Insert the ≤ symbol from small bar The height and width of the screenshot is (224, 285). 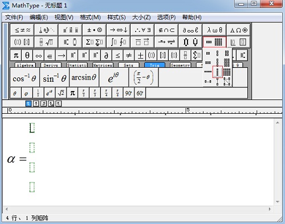tap(118, 55)
